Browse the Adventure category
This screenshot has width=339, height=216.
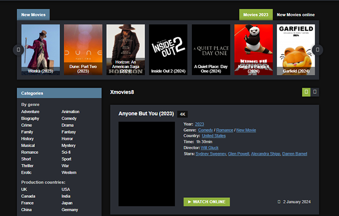click(x=30, y=112)
